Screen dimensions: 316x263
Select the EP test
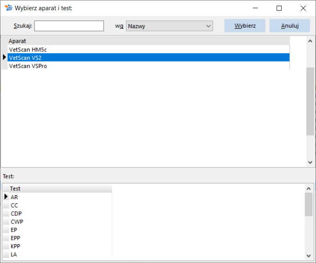(61, 230)
